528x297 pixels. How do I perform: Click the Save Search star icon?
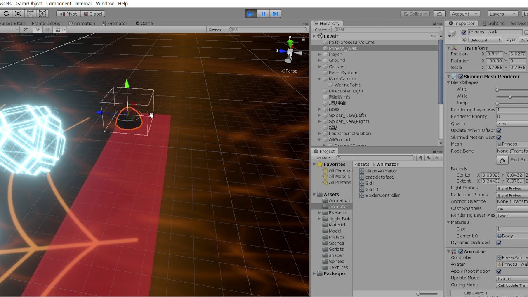click(x=437, y=158)
